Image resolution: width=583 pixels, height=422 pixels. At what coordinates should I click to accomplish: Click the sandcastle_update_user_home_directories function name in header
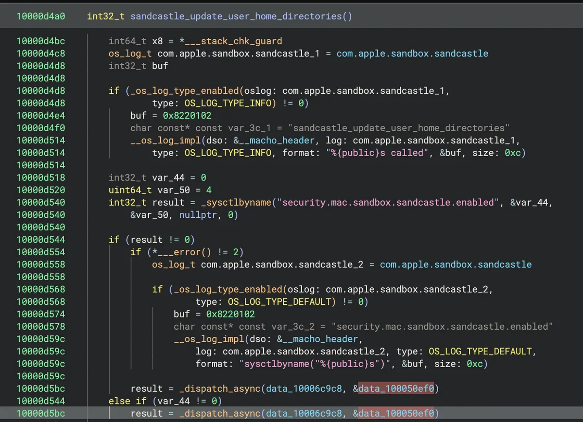coord(236,16)
